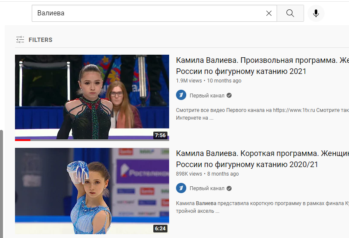Click the 7:56 duration badge

160,135
